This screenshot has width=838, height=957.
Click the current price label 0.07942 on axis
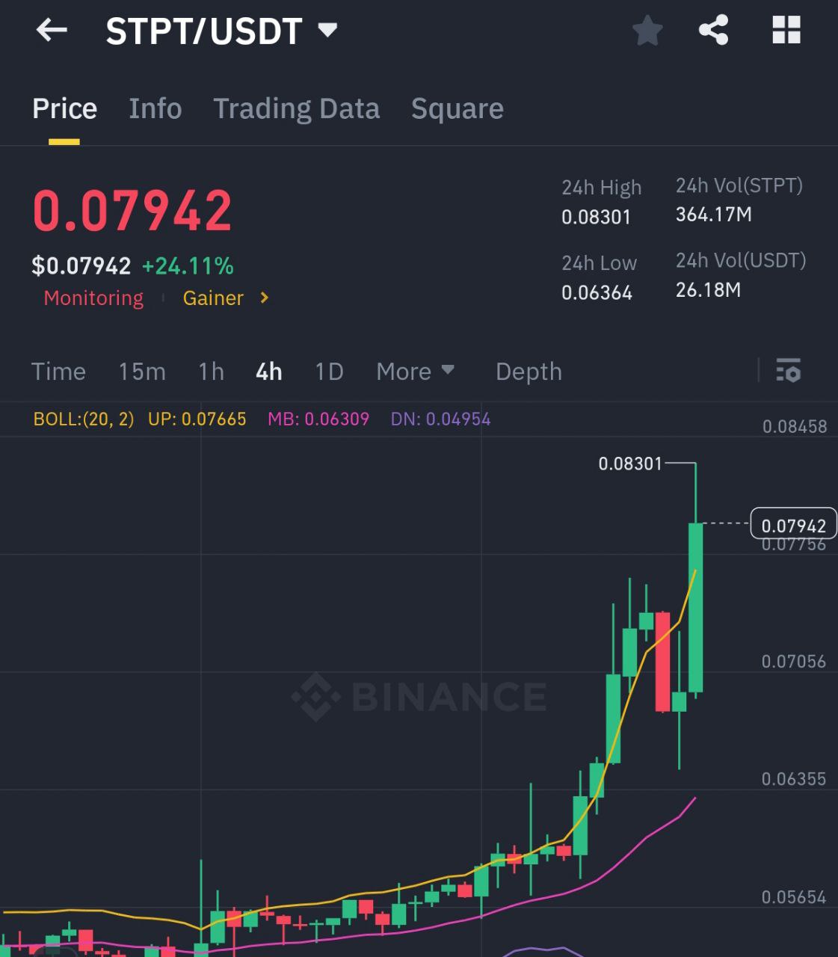[x=793, y=526]
